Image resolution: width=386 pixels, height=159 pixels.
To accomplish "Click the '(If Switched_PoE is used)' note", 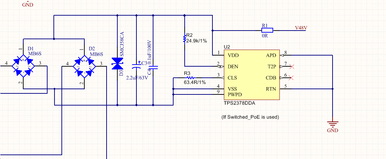I will click(250, 117).
